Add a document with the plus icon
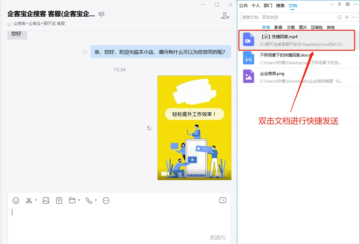The width and height of the screenshot is (360, 244). (x=347, y=17)
